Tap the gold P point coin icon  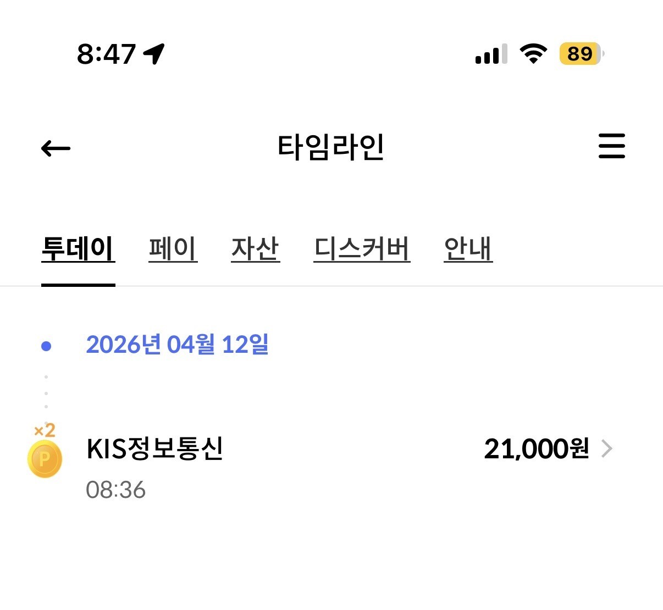[x=45, y=459]
